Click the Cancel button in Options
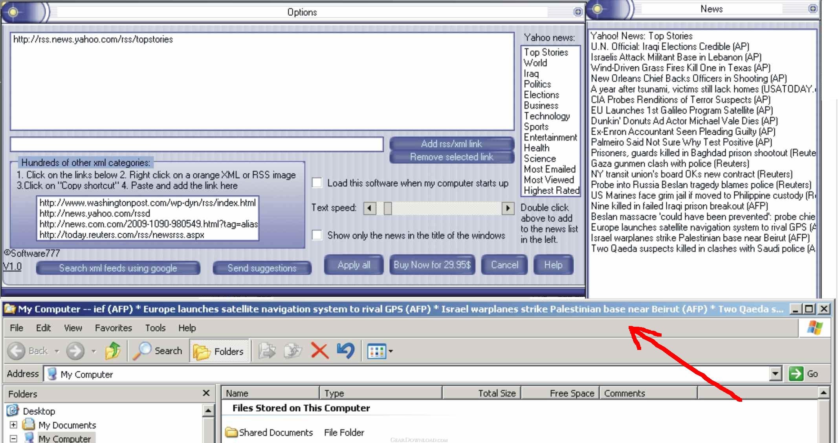Viewport: 838px width, 443px height. 504,265
